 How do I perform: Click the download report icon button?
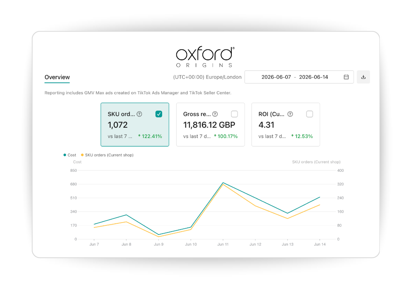coord(363,77)
